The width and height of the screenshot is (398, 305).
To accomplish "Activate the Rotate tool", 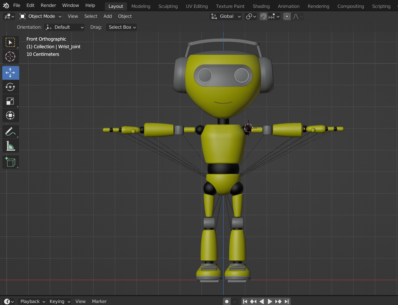I will click(x=10, y=87).
